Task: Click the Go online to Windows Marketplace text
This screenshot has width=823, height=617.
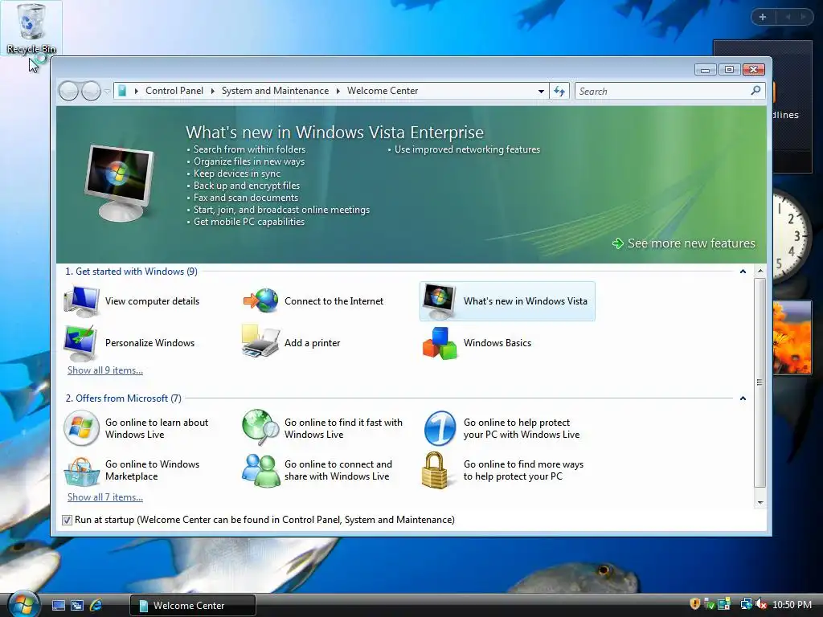Action: pos(152,470)
